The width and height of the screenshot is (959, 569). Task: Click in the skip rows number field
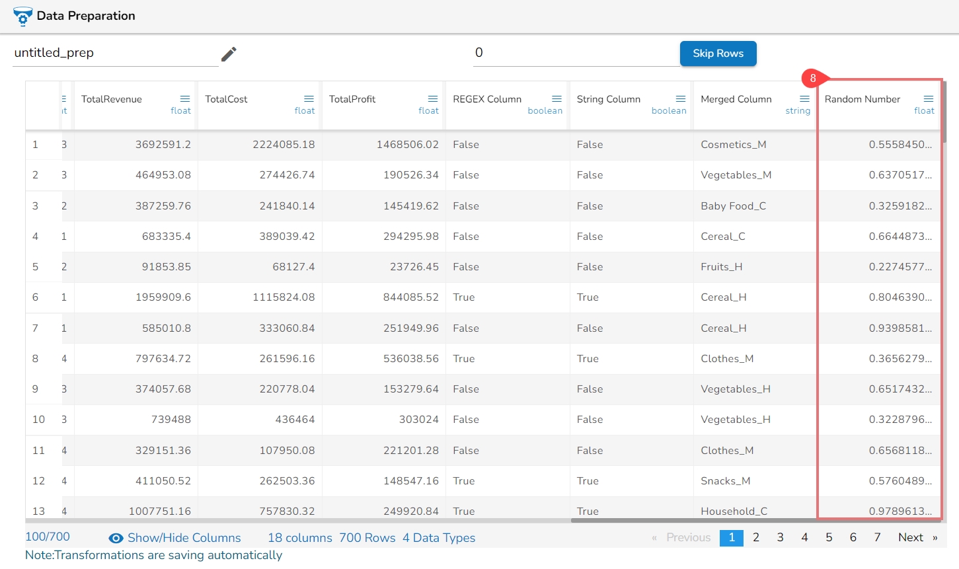tap(575, 53)
